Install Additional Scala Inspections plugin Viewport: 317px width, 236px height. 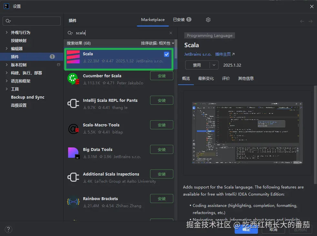[161, 174]
